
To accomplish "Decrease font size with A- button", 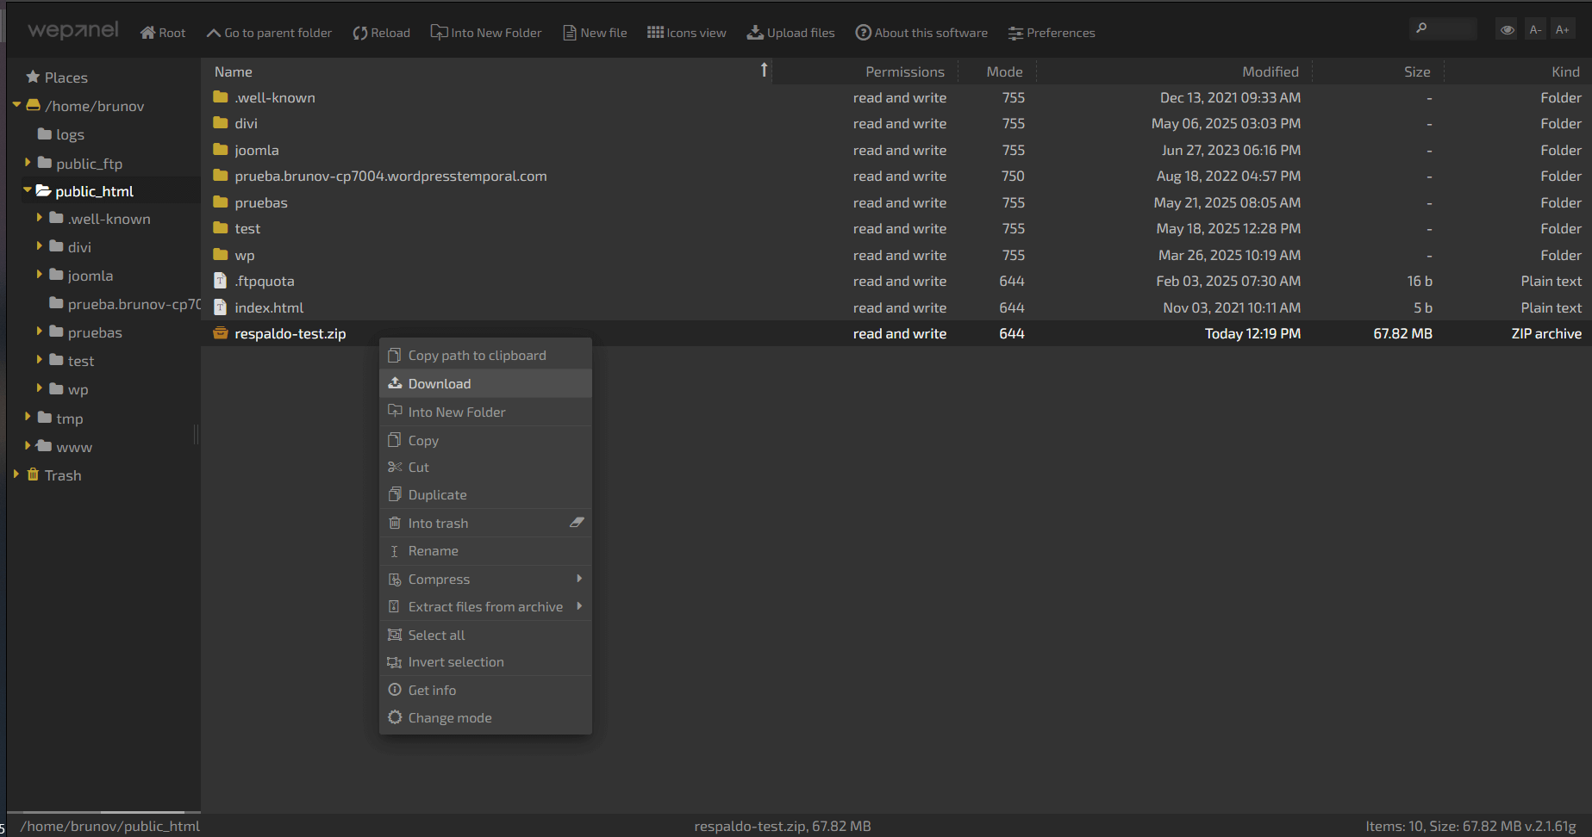I will (1535, 29).
